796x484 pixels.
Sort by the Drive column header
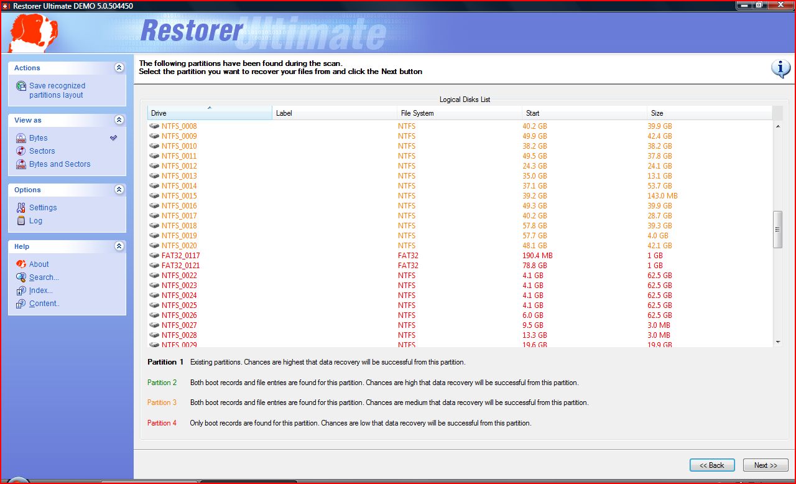click(x=210, y=113)
